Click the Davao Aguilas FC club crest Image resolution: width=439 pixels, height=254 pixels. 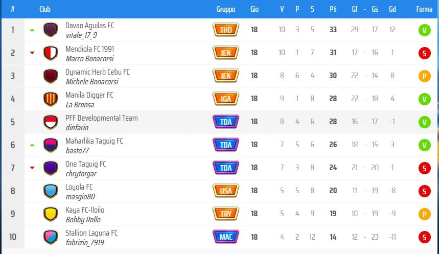(x=51, y=30)
